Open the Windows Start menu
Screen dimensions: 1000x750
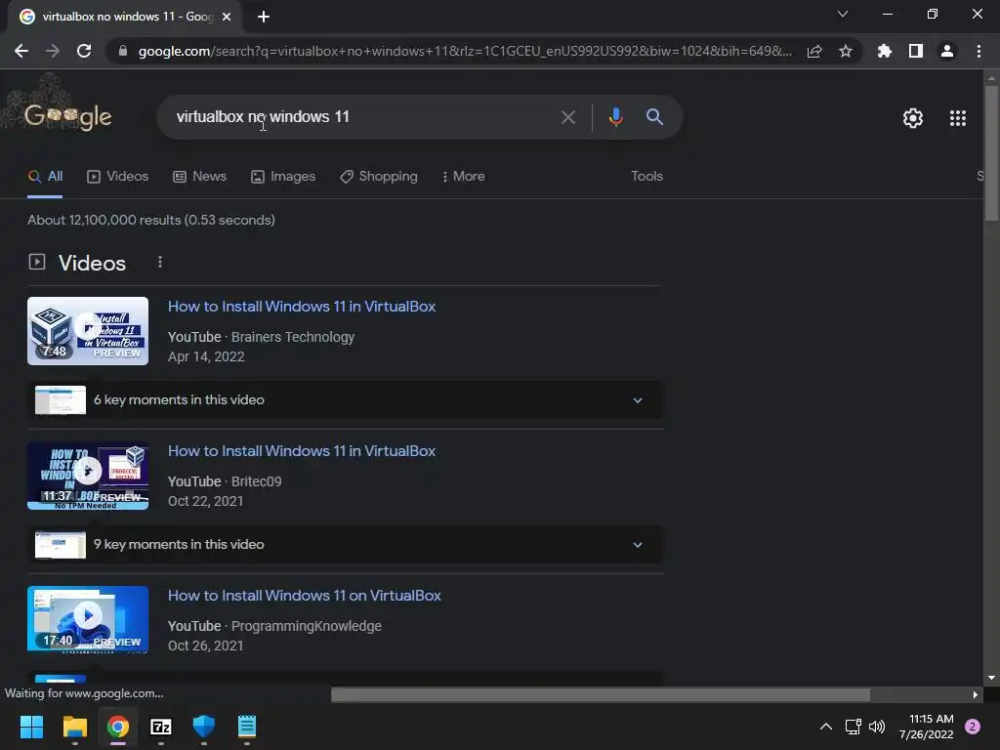[31, 727]
